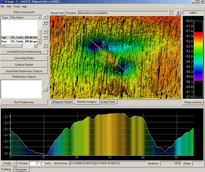The image size is (205, 172).
Task: Move all components right with double arrow
Action: [45, 23]
